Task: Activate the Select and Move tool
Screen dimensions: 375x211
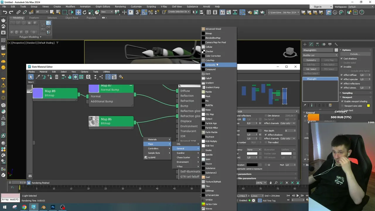Action: (x=78, y=12)
